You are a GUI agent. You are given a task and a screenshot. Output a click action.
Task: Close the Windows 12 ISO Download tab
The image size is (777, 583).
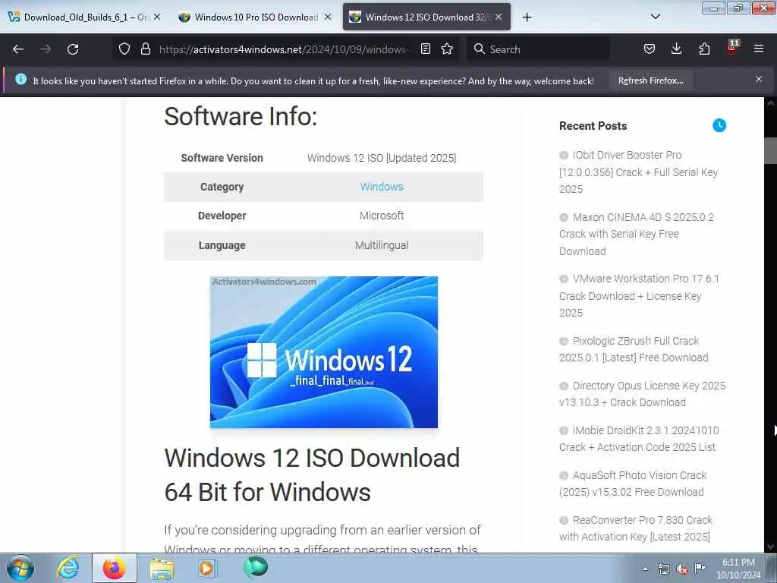point(499,17)
